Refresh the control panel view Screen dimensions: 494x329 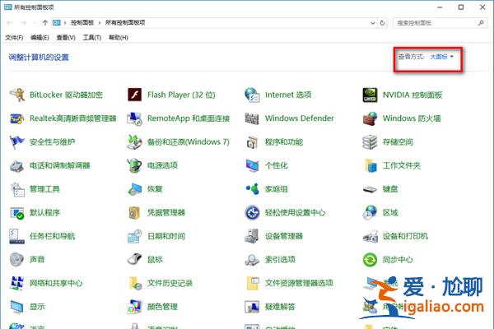coord(382,23)
